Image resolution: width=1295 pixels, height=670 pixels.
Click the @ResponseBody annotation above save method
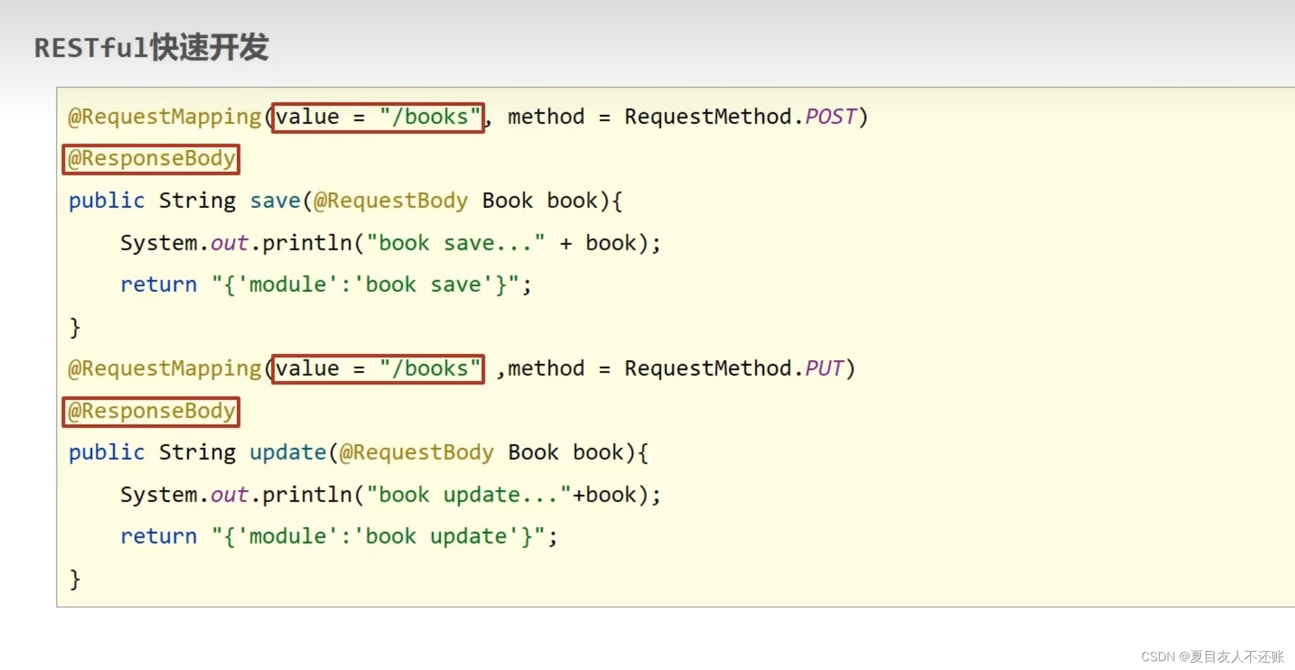(x=151, y=159)
